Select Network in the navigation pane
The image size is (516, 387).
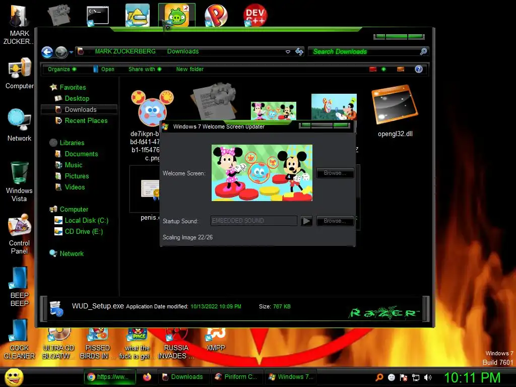pyautogui.click(x=72, y=254)
